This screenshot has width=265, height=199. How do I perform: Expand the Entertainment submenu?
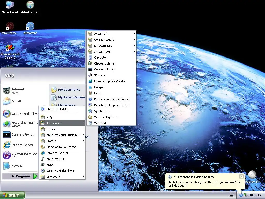111,46
